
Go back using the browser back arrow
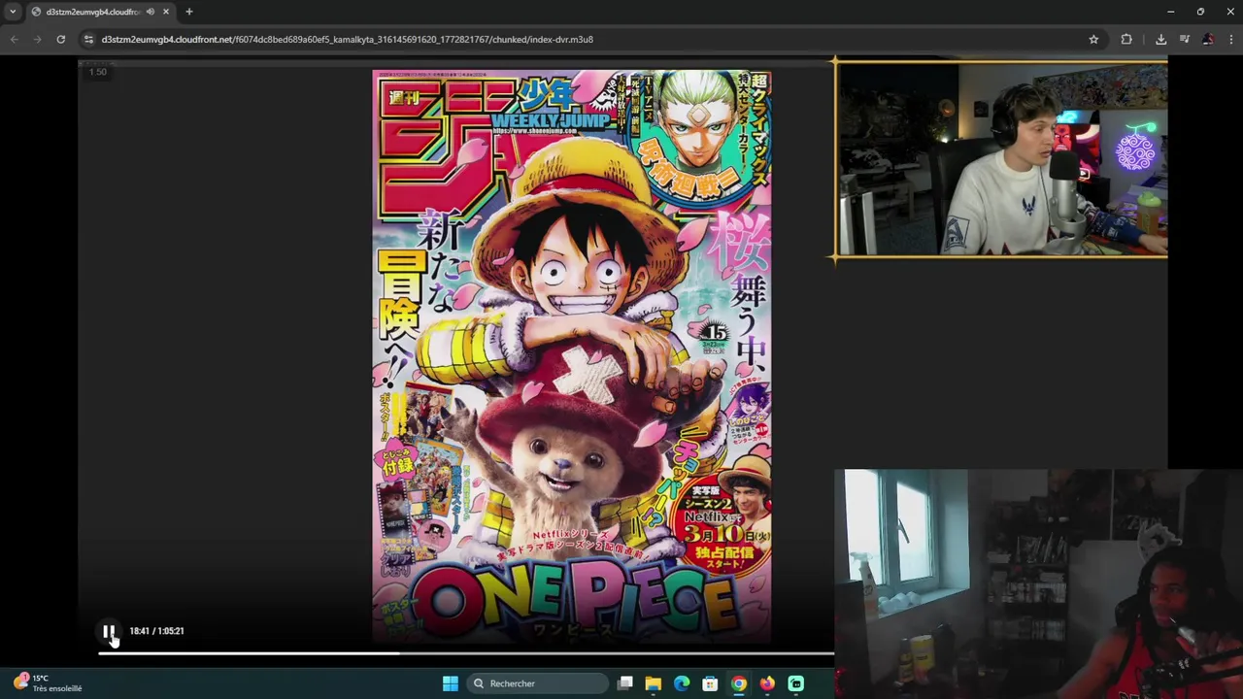14,39
